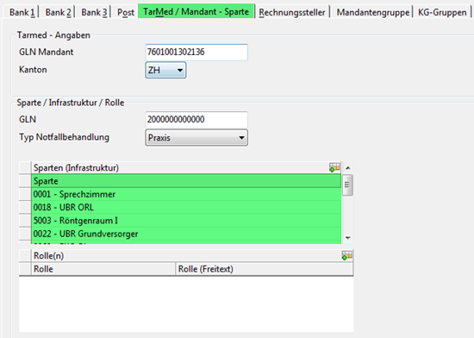The height and width of the screenshot is (338, 474).
Task: Select the 0022 - UBR Grundversorger row
Action: pos(186,234)
